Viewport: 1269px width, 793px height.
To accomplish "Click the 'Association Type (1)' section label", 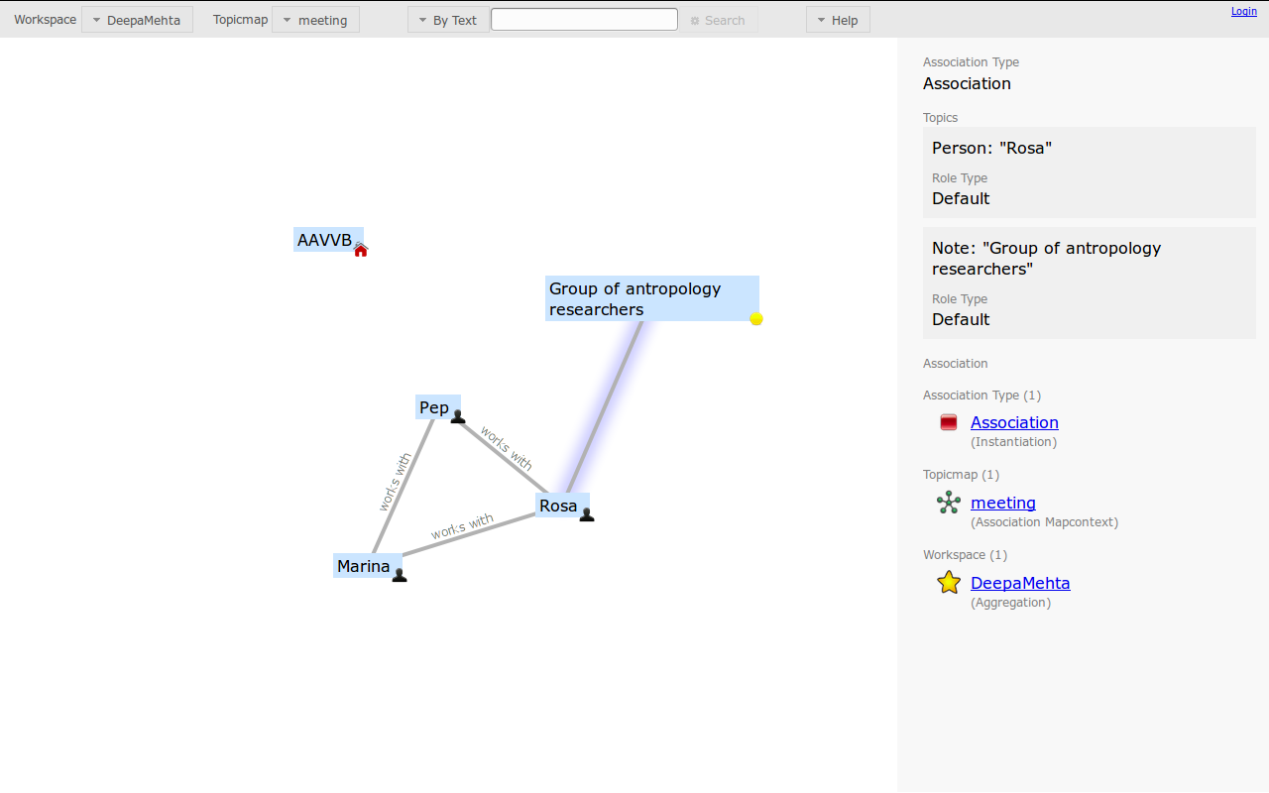I will (981, 396).
